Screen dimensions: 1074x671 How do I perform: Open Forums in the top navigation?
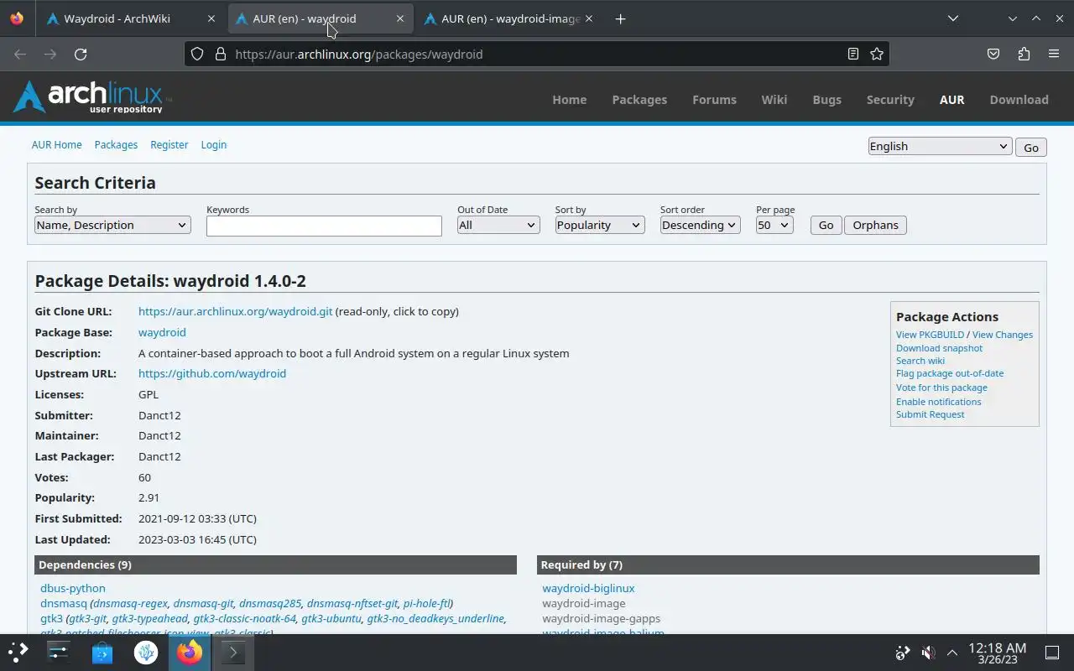pos(714,99)
